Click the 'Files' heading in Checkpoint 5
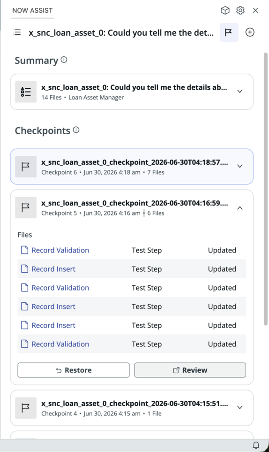The height and width of the screenshot is (452, 269). click(25, 235)
